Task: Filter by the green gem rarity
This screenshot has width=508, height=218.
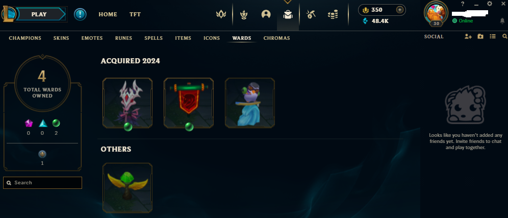Action: [56, 123]
